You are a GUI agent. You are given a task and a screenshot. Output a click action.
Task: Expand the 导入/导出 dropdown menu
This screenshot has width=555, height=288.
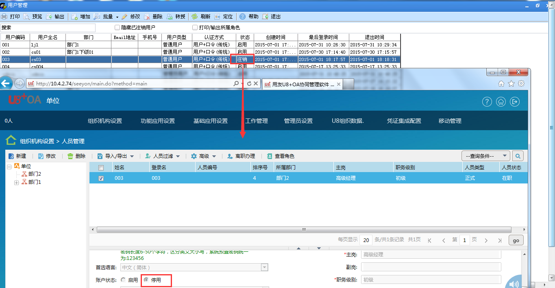(132, 156)
